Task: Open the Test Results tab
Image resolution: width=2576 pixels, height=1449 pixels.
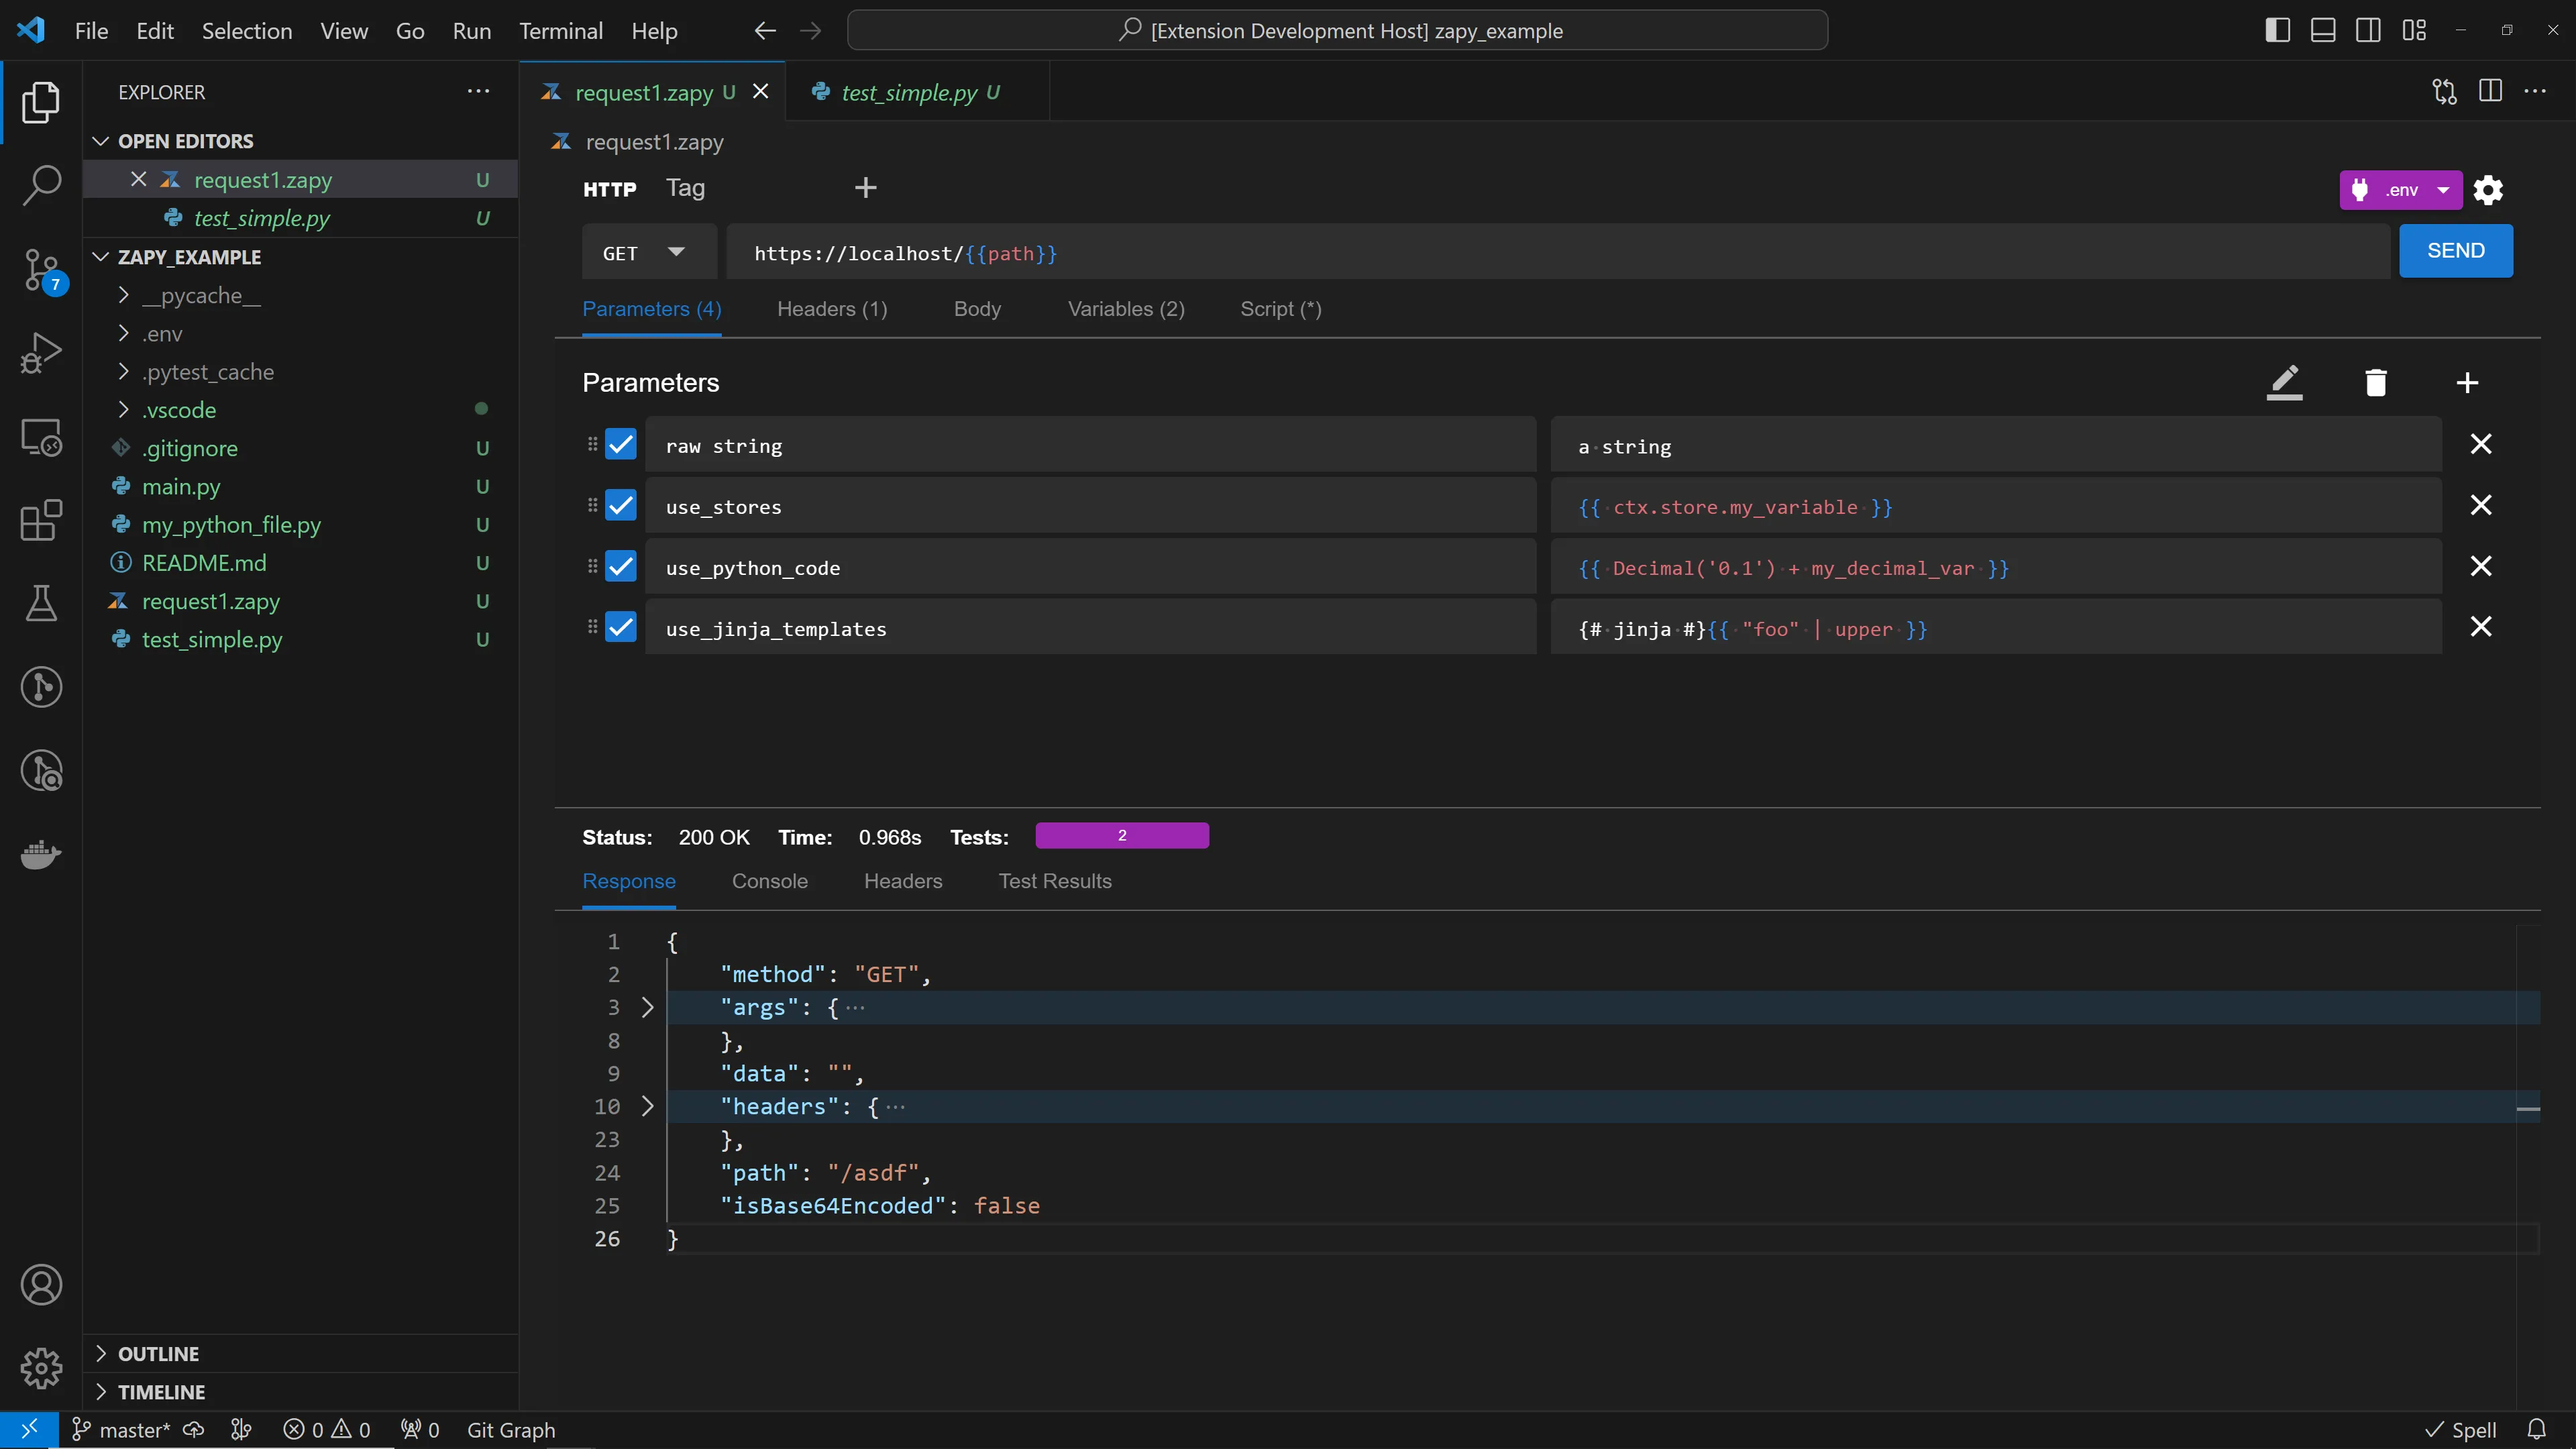Action: tap(1054, 881)
